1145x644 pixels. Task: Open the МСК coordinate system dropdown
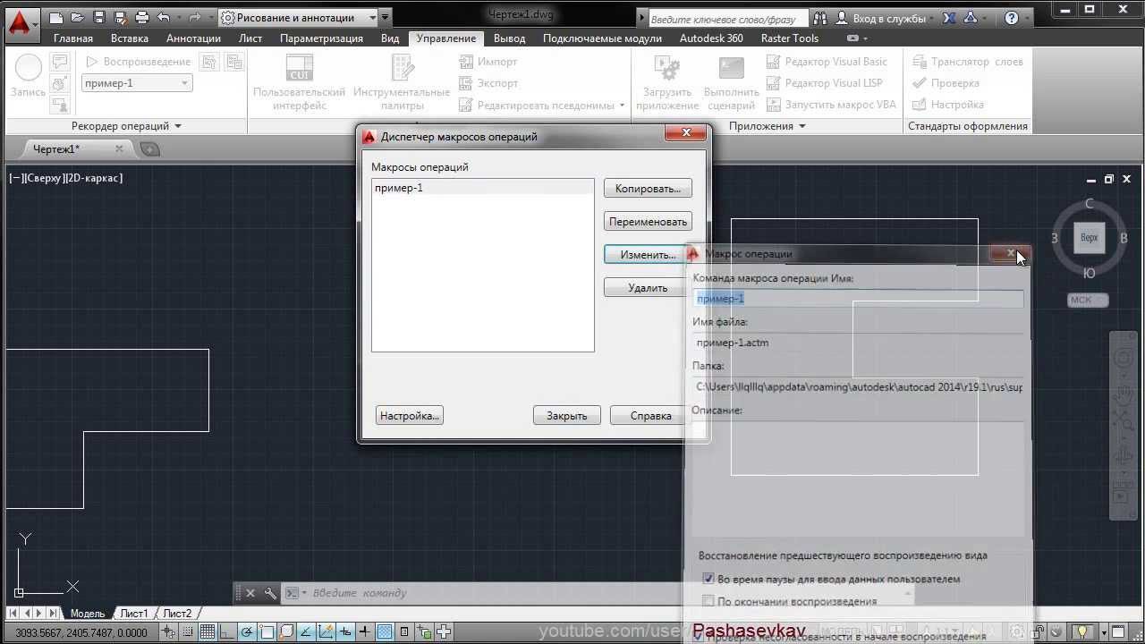point(1088,300)
